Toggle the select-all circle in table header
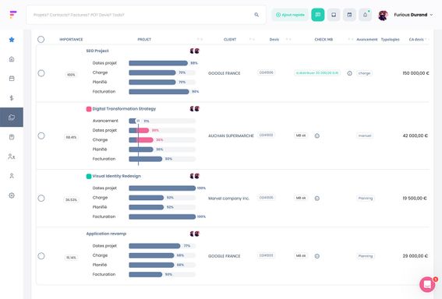Screen dimensions: 442x299 click(41, 40)
